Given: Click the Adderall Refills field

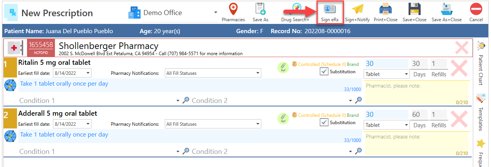Looking at the screenshot, I should (x=439, y=115).
